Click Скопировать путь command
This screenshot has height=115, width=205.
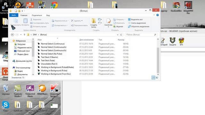click(x=39, y=23)
